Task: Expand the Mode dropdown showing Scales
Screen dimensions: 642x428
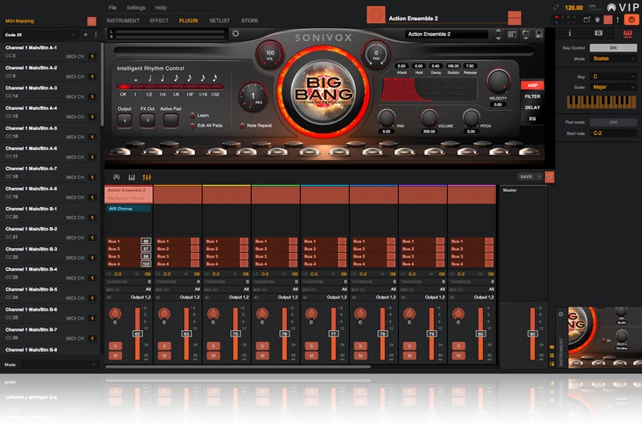Action: 612,59
